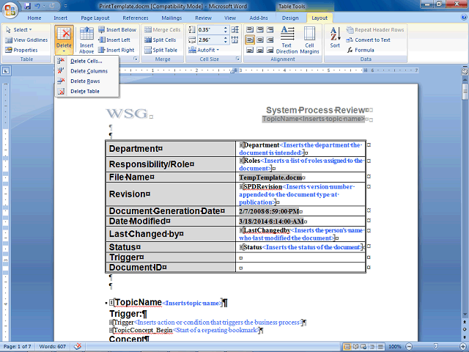Click the disabled Merge Cells command
This screenshot has height=352, width=469.
point(163,29)
